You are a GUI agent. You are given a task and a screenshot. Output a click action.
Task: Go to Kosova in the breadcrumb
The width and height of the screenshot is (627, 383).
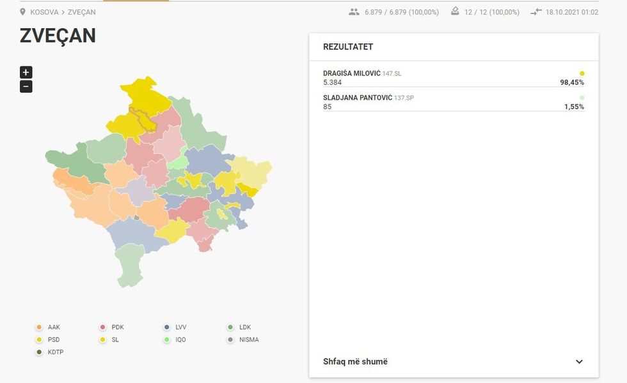point(44,12)
